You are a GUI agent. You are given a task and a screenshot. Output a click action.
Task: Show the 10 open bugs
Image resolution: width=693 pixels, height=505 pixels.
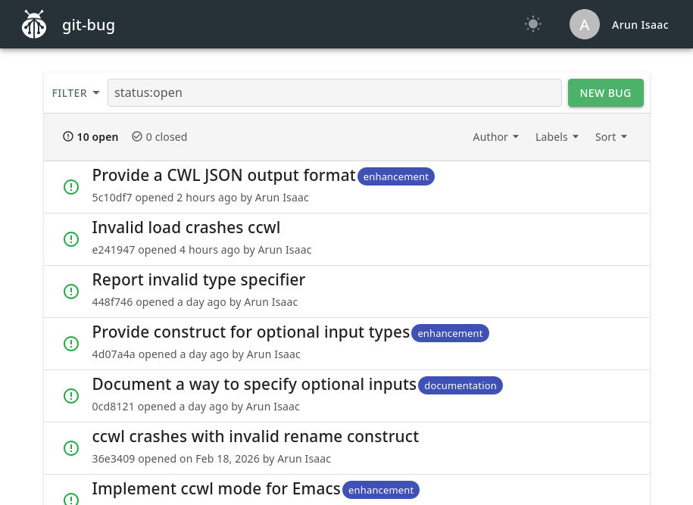coord(91,137)
